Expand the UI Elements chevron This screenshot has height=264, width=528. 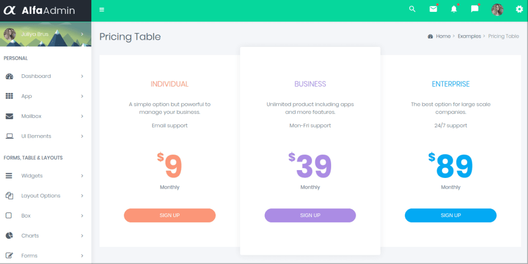(x=82, y=136)
